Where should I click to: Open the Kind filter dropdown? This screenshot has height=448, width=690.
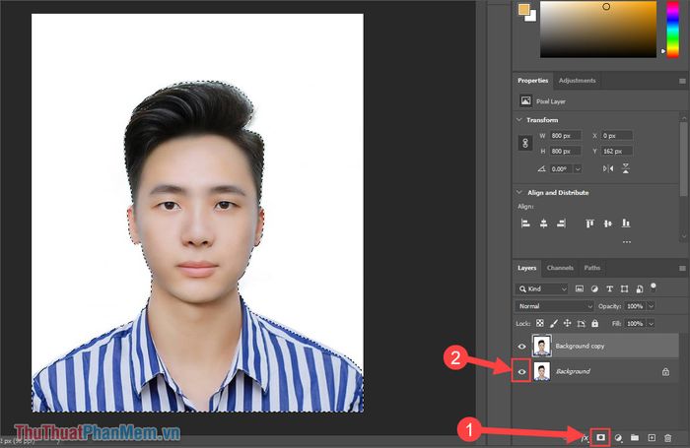[542, 288]
